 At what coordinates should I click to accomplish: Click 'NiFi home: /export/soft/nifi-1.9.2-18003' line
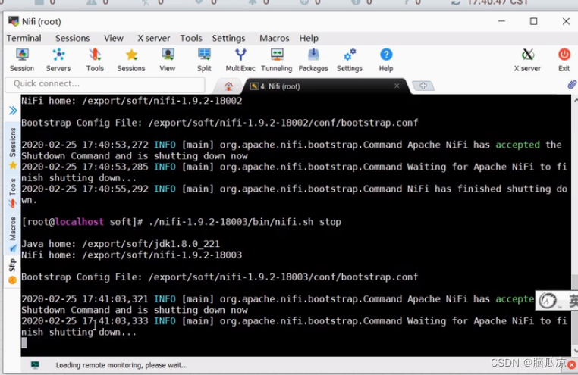[x=131, y=255]
